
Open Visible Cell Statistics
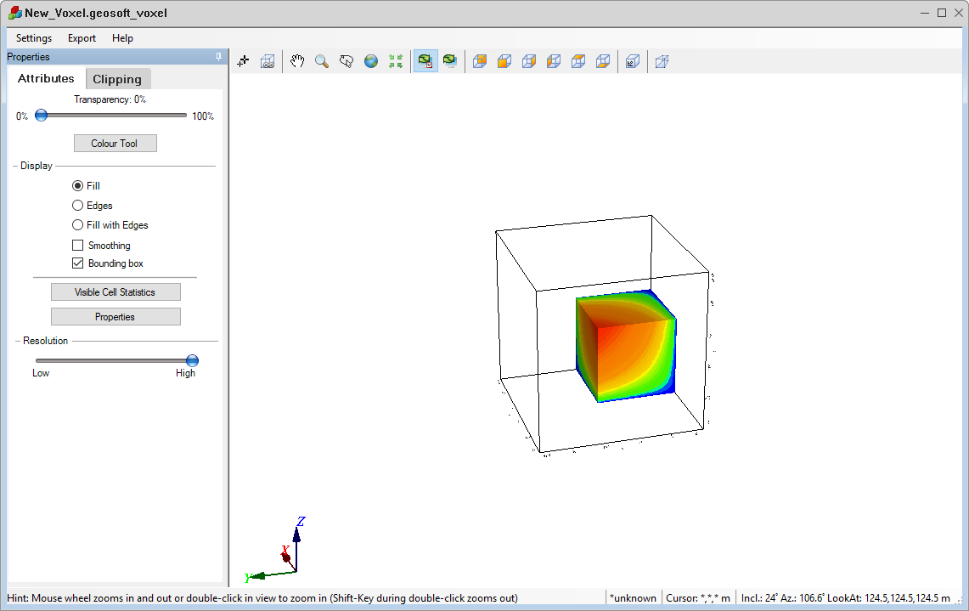[x=115, y=292]
